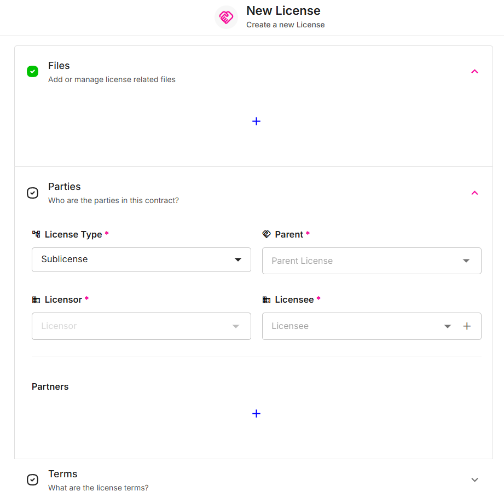Add a partner using the Partners plus icon
The width and height of the screenshot is (504, 497).
pos(256,413)
